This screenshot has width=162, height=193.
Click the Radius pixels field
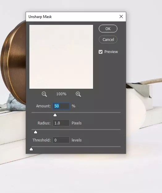click(61, 123)
